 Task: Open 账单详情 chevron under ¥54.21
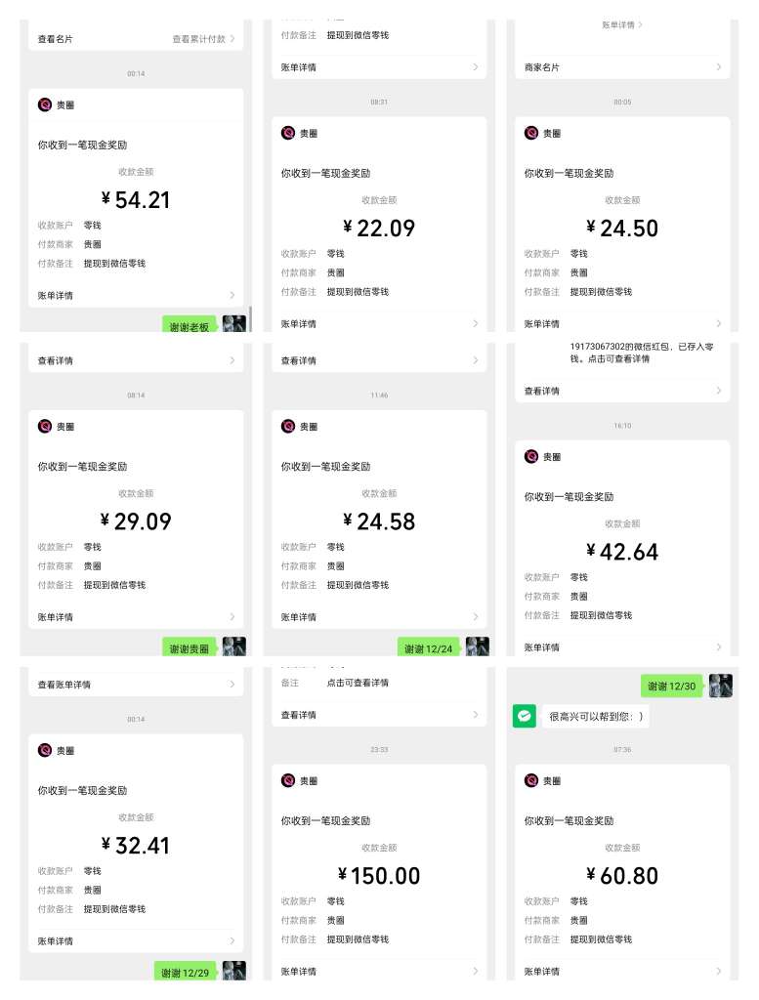[x=232, y=295]
